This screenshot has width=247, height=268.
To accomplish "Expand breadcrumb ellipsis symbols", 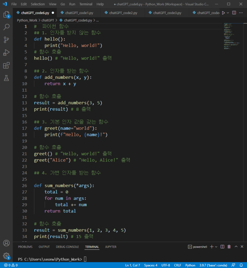I will coord(97,20).
